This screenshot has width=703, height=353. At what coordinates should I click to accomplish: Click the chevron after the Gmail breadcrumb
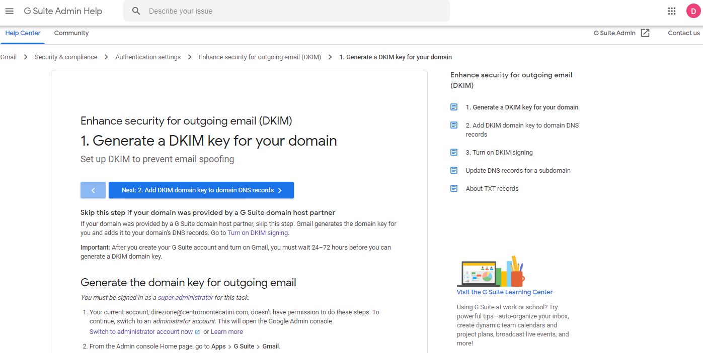coord(26,57)
